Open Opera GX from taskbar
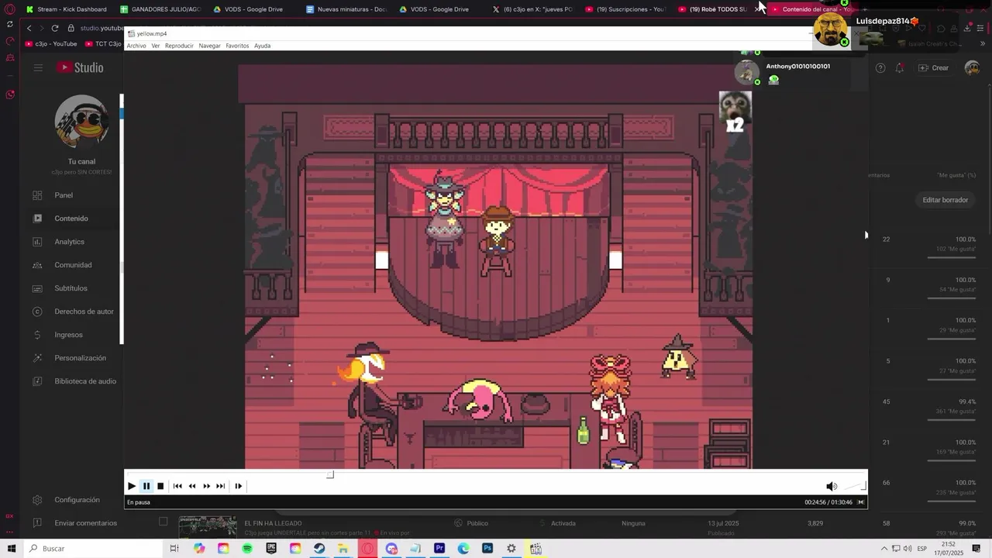This screenshot has height=558, width=992. pos(367,549)
